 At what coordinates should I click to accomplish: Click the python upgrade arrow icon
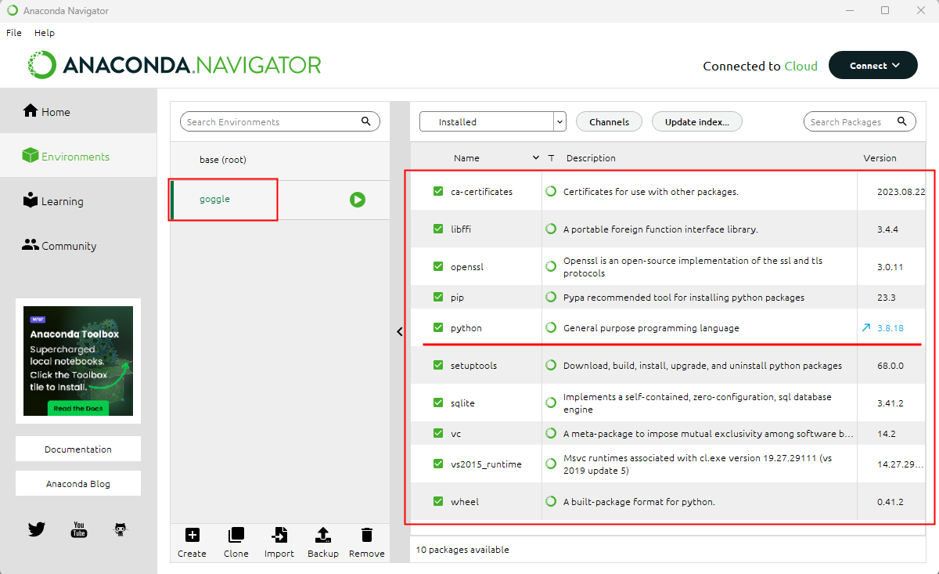[866, 327]
